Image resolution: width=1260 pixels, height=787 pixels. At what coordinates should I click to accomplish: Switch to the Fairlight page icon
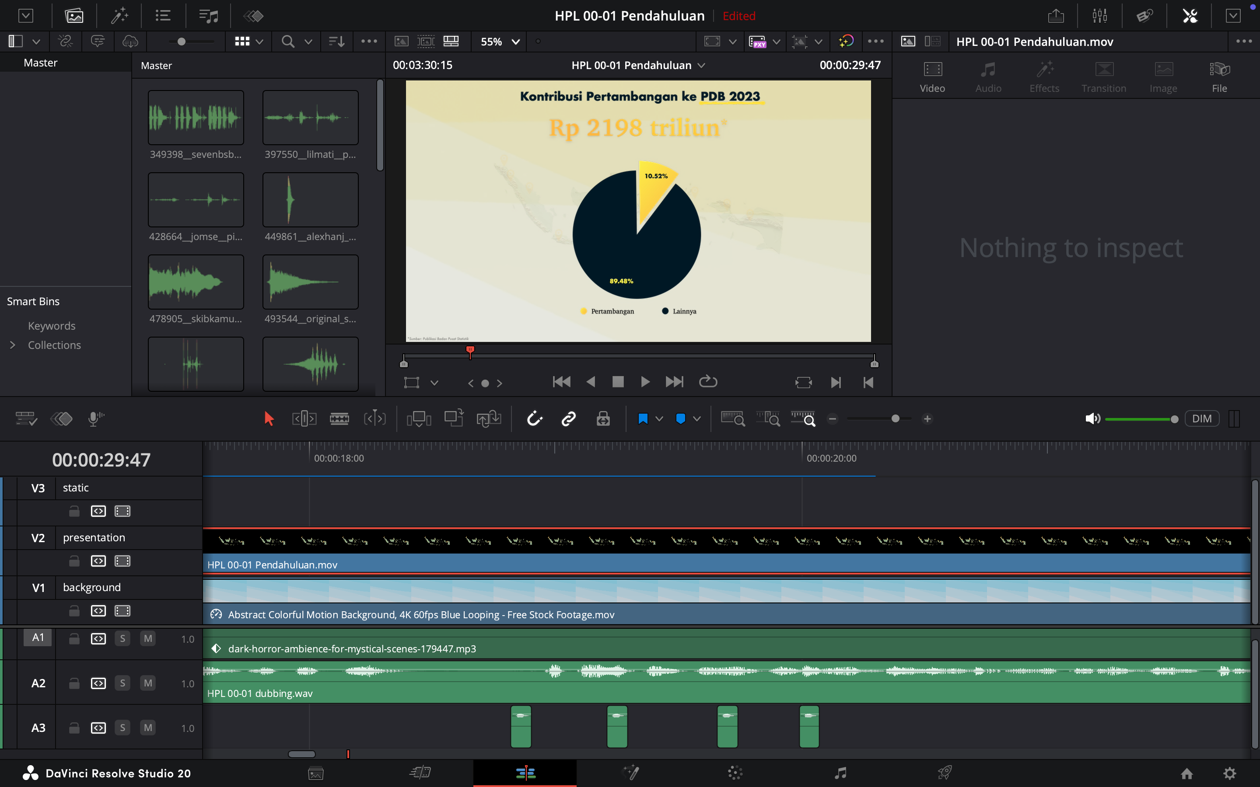click(x=840, y=773)
